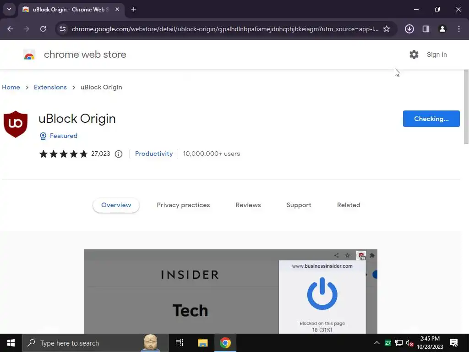Open File Explorer from the taskbar
The height and width of the screenshot is (352, 469).
[202, 343]
